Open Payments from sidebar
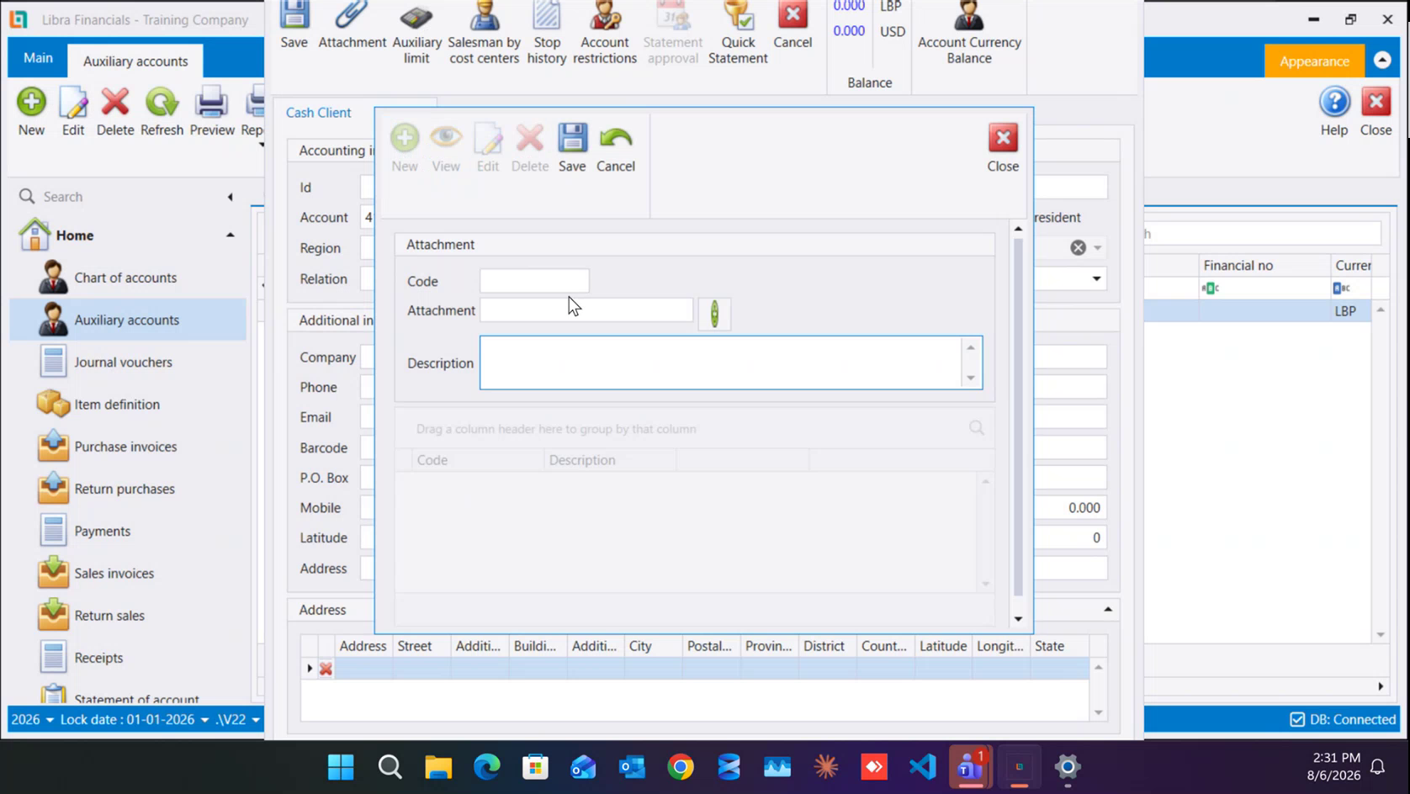The image size is (1410, 794). pos(103,531)
